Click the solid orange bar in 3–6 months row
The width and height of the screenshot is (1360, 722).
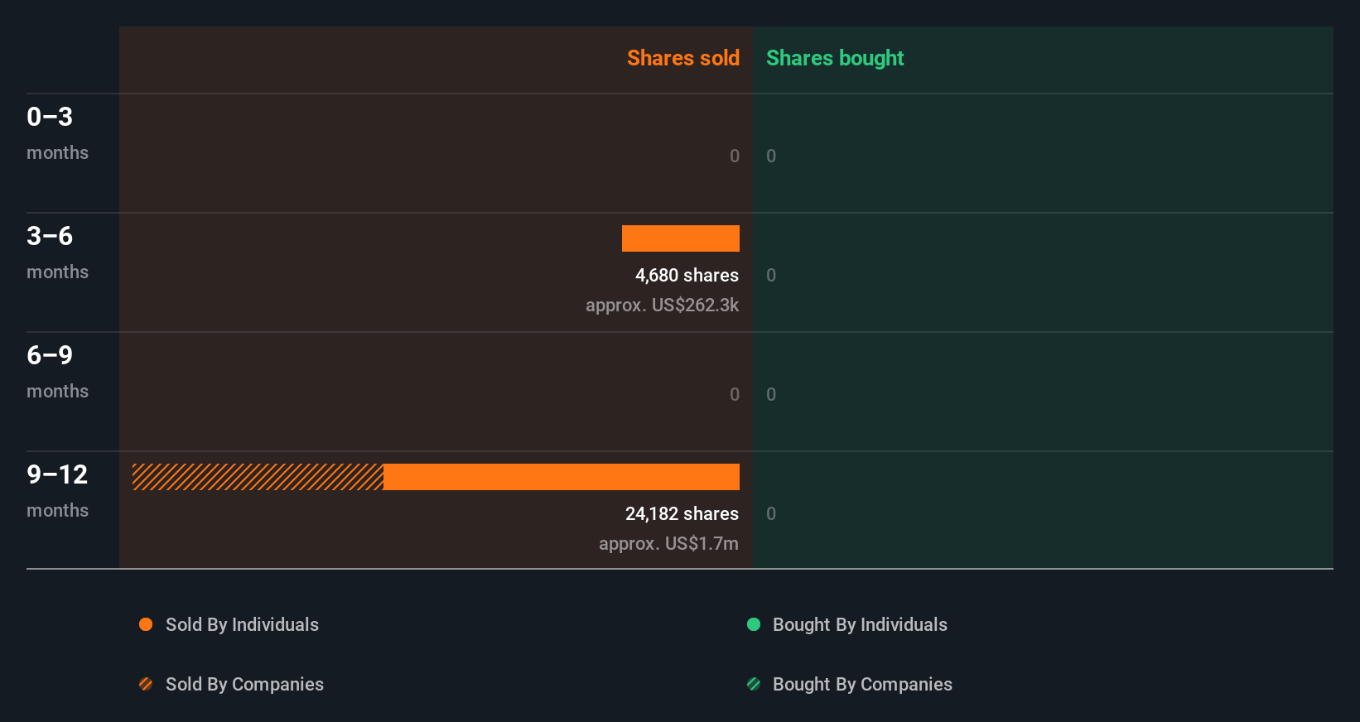(681, 238)
